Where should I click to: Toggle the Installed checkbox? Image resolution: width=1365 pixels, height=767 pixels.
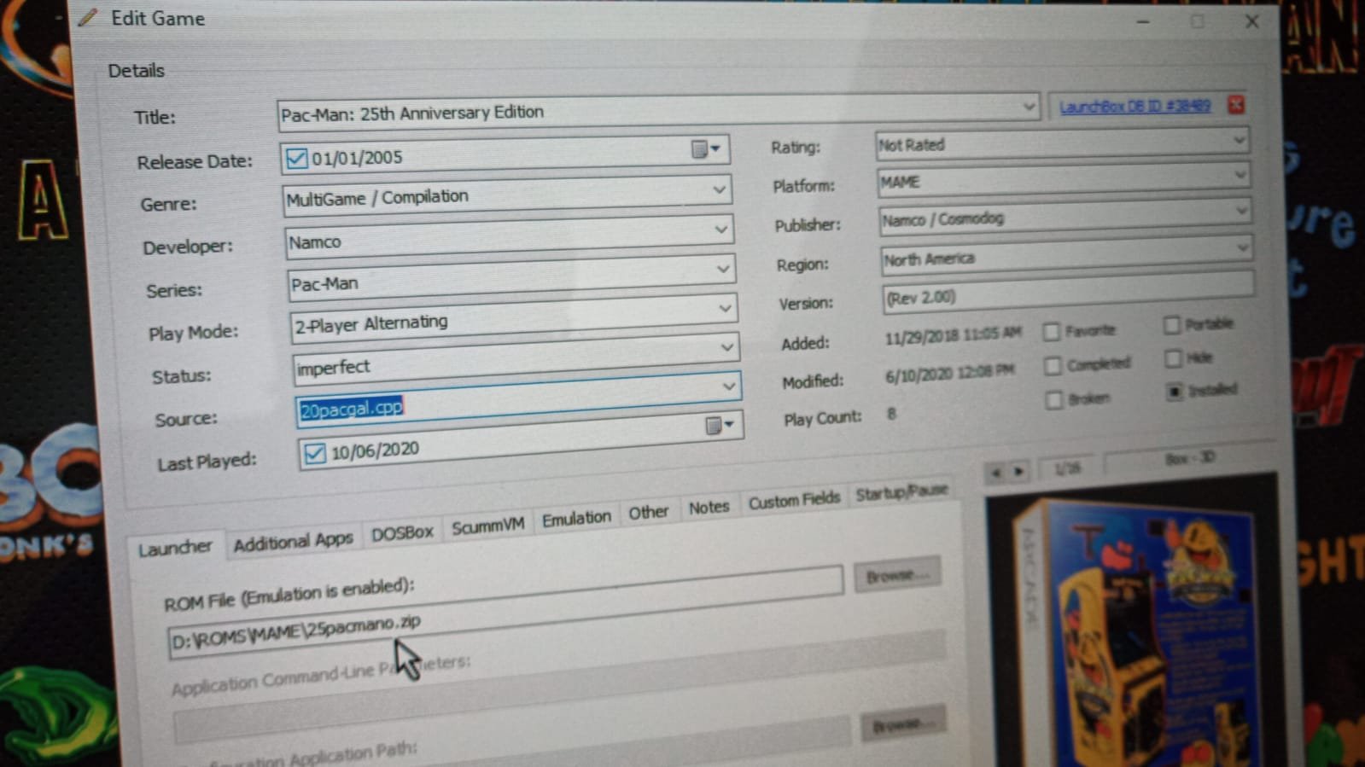pos(1175,392)
